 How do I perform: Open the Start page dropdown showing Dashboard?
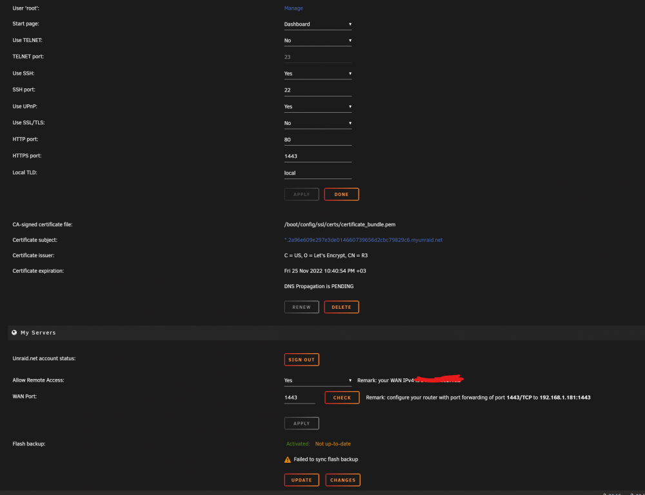(317, 24)
